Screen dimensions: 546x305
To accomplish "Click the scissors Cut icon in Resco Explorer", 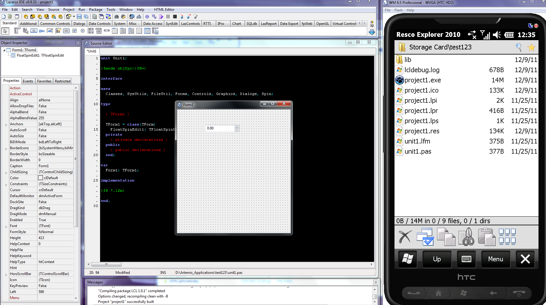I will pos(466,237).
